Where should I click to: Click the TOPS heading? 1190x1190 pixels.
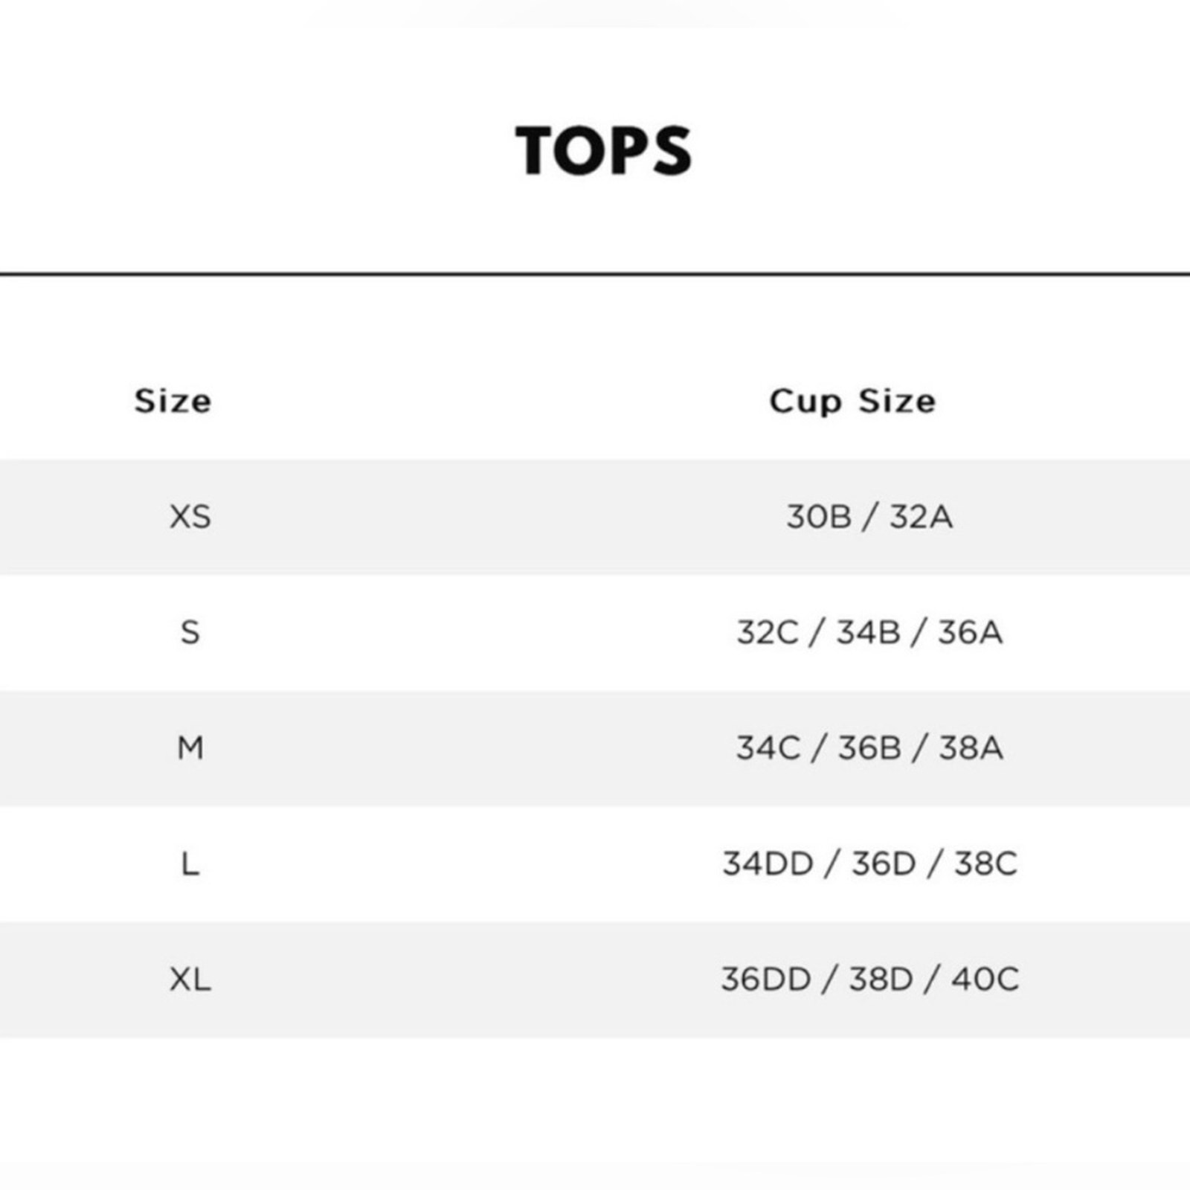(x=603, y=151)
